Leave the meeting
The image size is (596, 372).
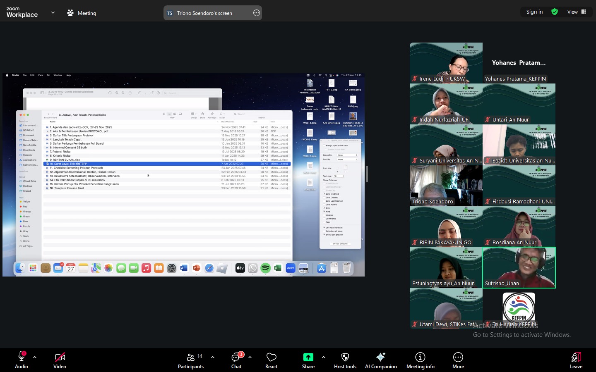pyautogui.click(x=576, y=357)
